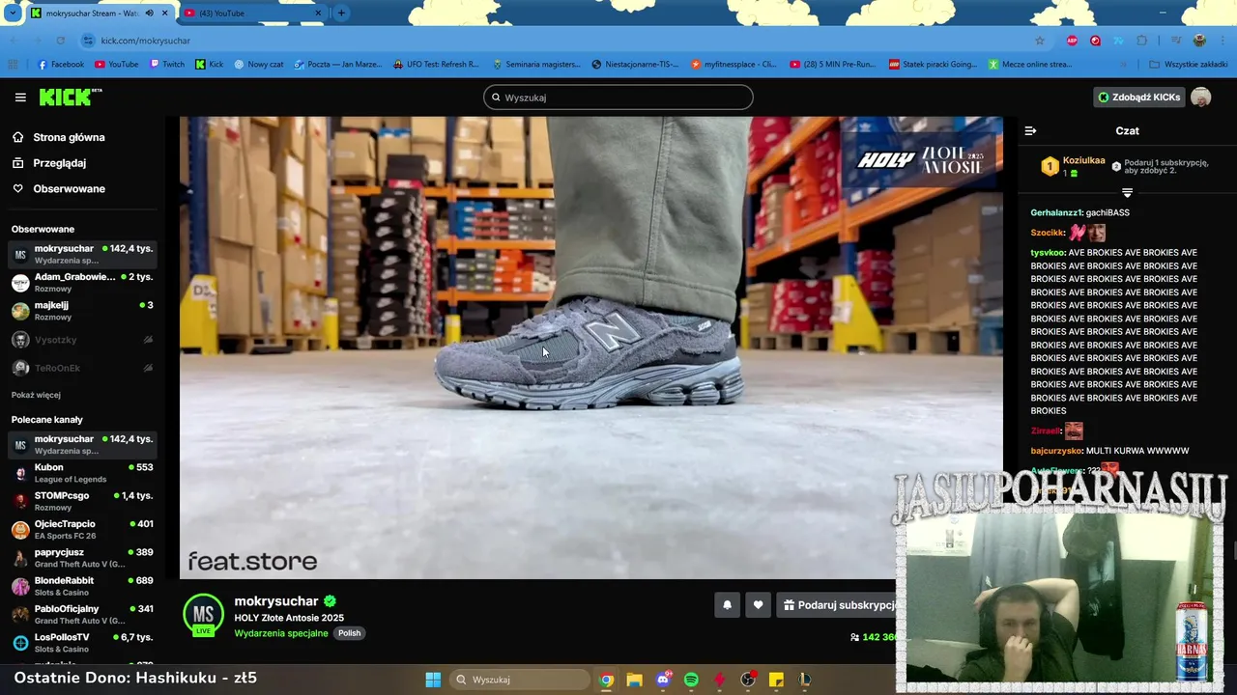Image resolution: width=1237 pixels, height=695 pixels.
Task: Click the mokrysuchar streamer avatar below video
Action: tap(203, 615)
